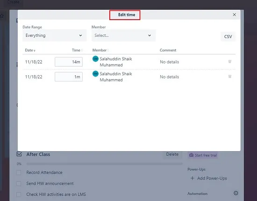Image resolution: width=257 pixels, height=201 pixels.
Task: Click the Power-Ups heading
Action: point(196,169)
